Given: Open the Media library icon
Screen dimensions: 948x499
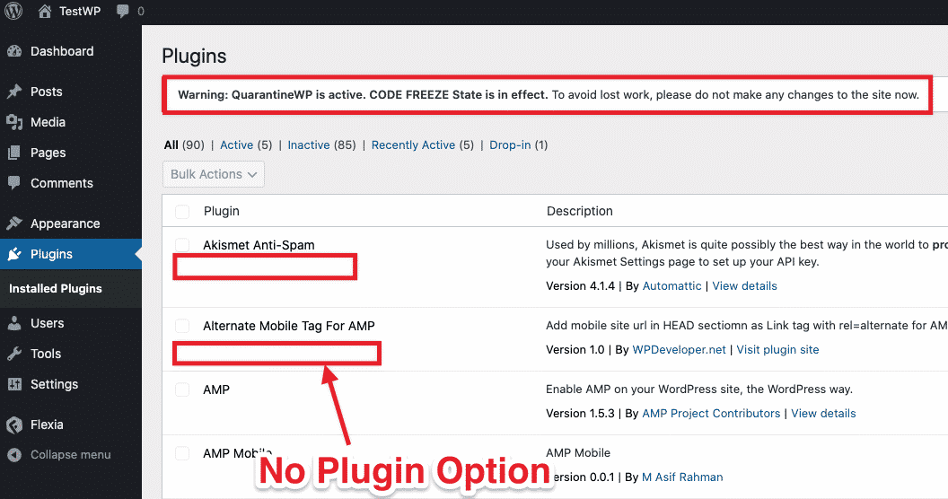Looking at the screenshot, I should (14, 122).
